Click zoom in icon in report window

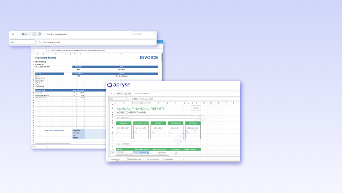coord(130,94)
